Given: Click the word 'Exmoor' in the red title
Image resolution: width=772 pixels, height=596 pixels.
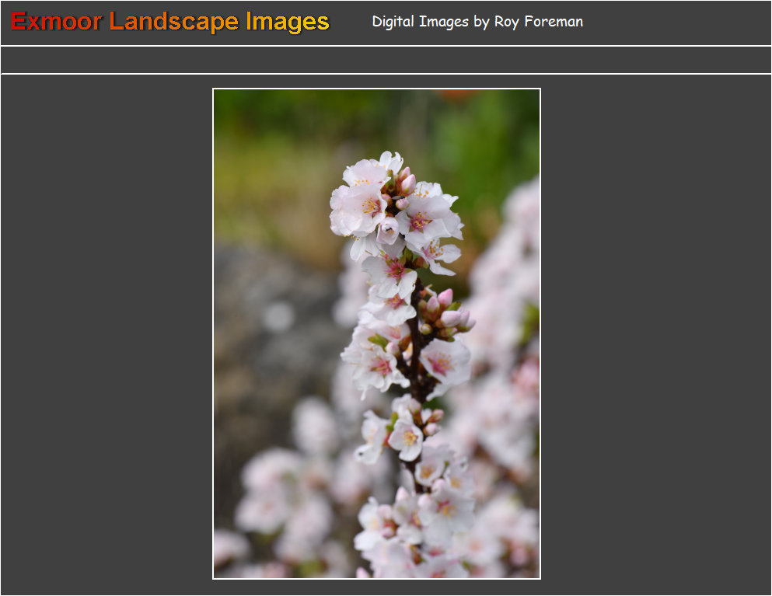Looking at the screenshot, I should pyautogui.click(x=56, y=22).
